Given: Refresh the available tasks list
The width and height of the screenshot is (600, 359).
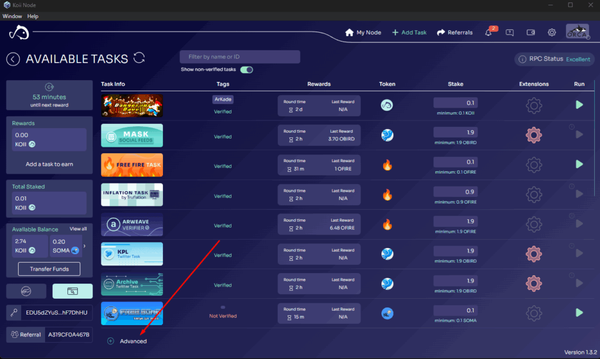Looking at the screenshot, I should pyautogui.click(x=139, y=58).
